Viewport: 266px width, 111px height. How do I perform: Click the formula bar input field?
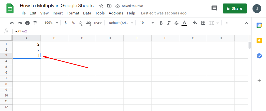coord(125,31)
